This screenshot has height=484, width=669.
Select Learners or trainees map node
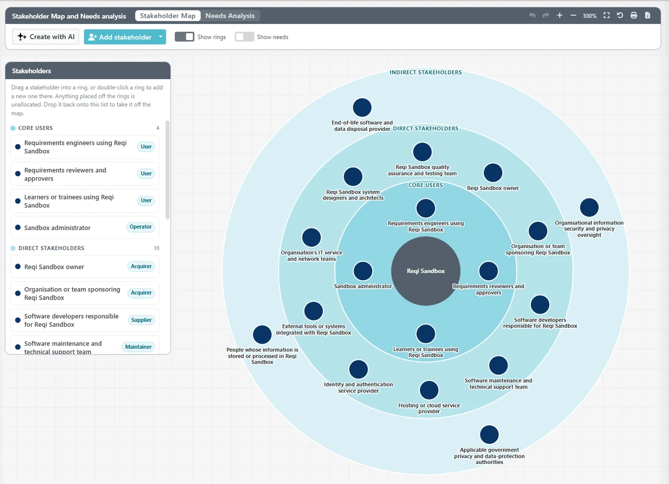(x=426, y=334)
